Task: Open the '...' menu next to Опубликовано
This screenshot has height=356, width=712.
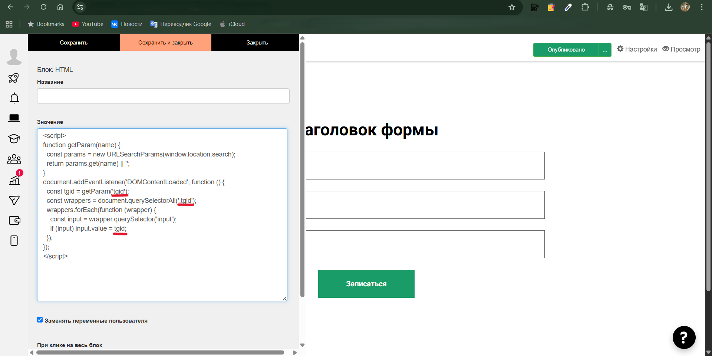Action: [x=605, y=50]
